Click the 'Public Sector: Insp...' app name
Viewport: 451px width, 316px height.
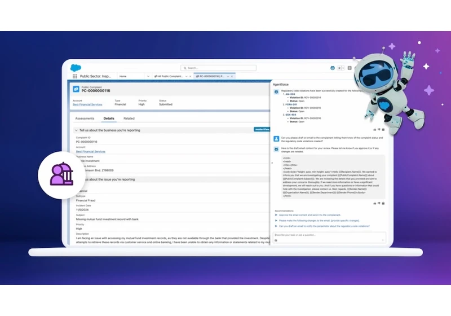pos(95,76)
